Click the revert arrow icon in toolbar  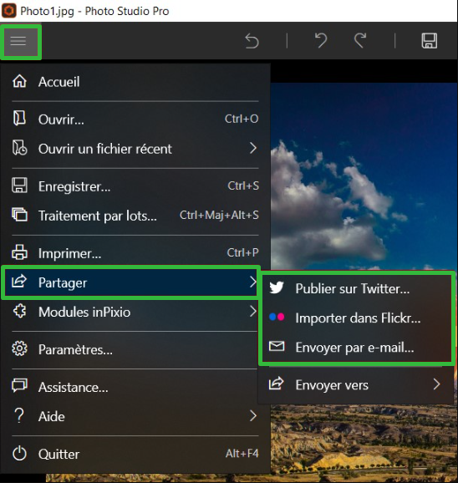pyautogui.click(x=252, y=41)
